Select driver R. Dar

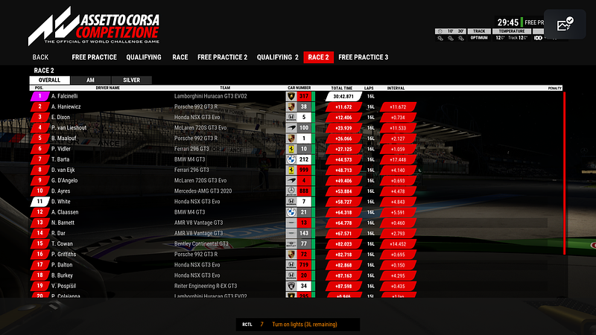[x=58, y=233]
